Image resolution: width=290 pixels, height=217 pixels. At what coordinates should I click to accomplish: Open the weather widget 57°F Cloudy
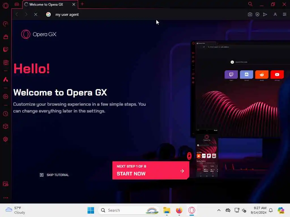point(15,210)
